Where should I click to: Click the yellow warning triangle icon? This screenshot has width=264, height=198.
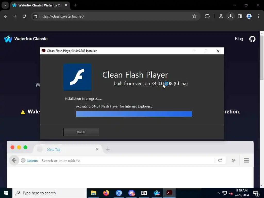coord(23,112)
